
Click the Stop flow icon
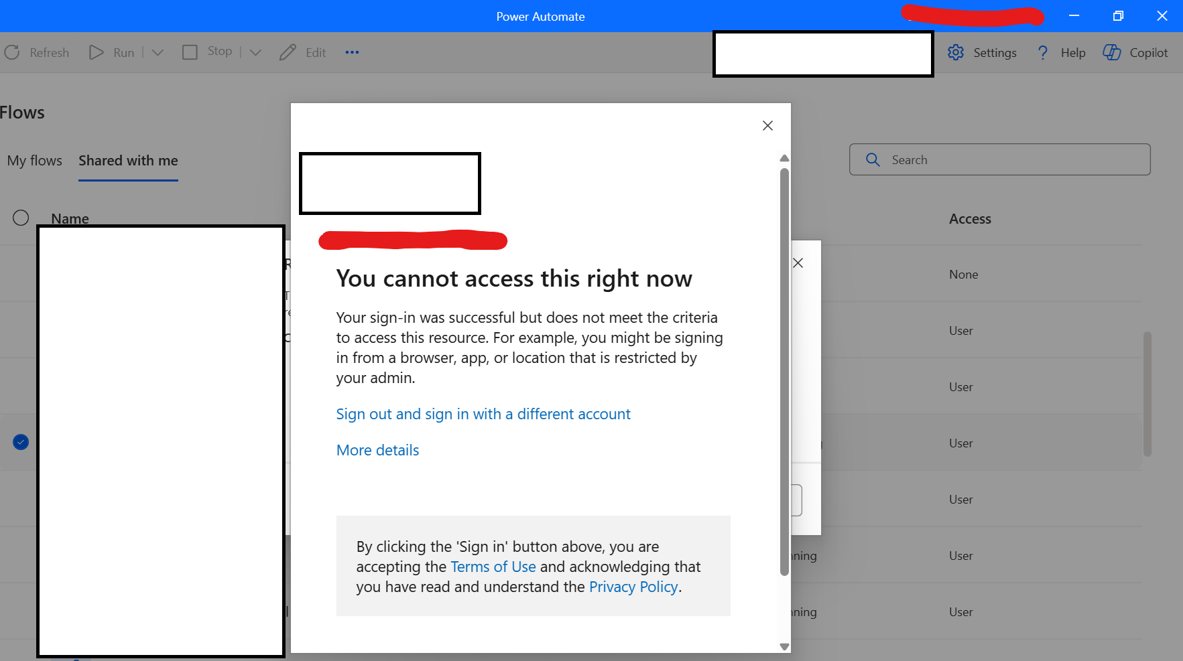click(x=190, y=51)
